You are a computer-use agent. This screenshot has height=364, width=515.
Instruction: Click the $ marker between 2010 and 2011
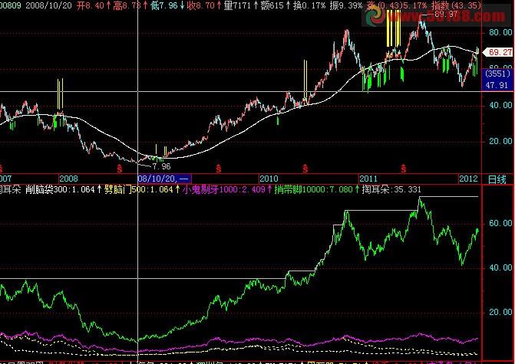click(x=305, y=169)
